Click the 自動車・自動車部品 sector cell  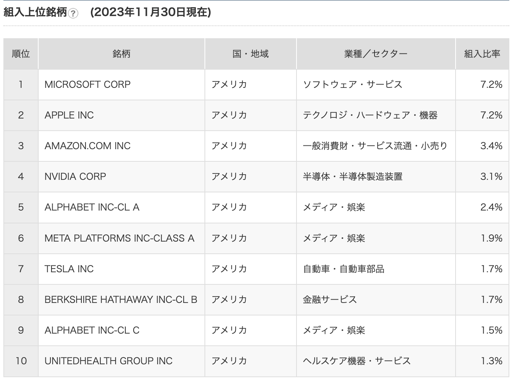(x=376, y=269)
